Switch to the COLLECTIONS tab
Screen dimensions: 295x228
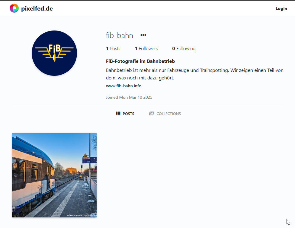165,114
